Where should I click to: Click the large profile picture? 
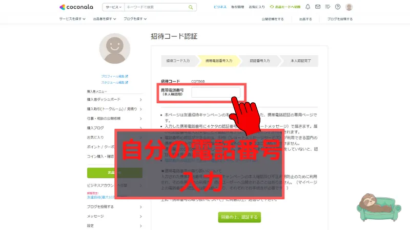[x=114, y=49]
